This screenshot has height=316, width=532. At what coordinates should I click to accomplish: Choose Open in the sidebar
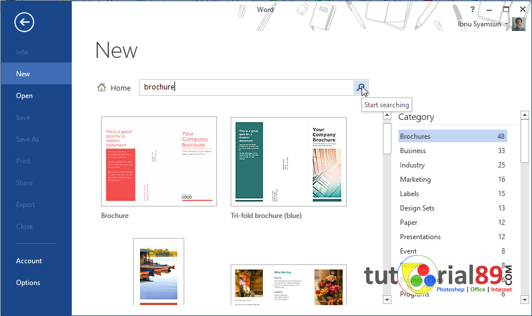coord(25,96)
